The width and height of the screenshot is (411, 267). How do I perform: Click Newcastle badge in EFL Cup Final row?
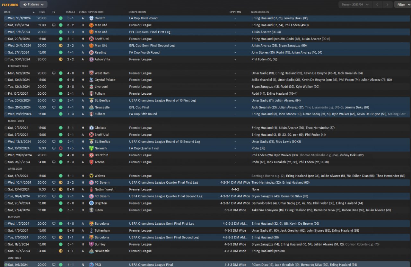[91, 108]
